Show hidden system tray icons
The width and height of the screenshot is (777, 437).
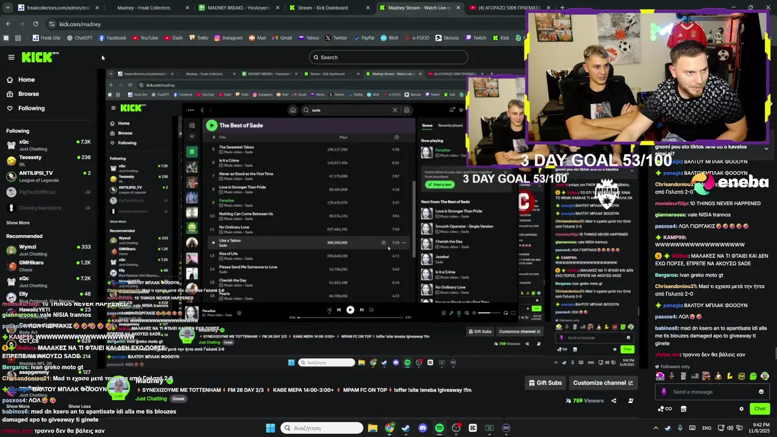click(656, 428)
